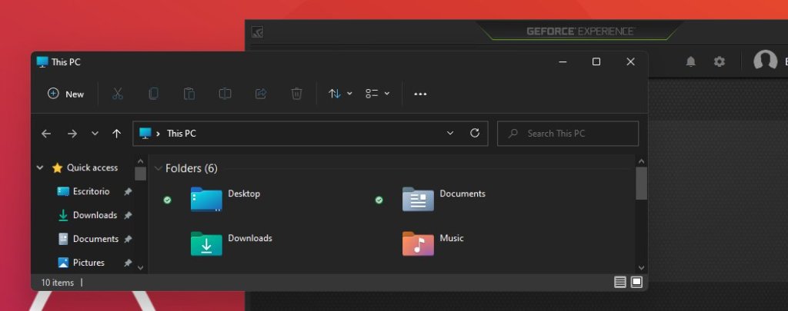Open the See more three-dots menu
788x311 pixels.
click(x=420, y=94)
